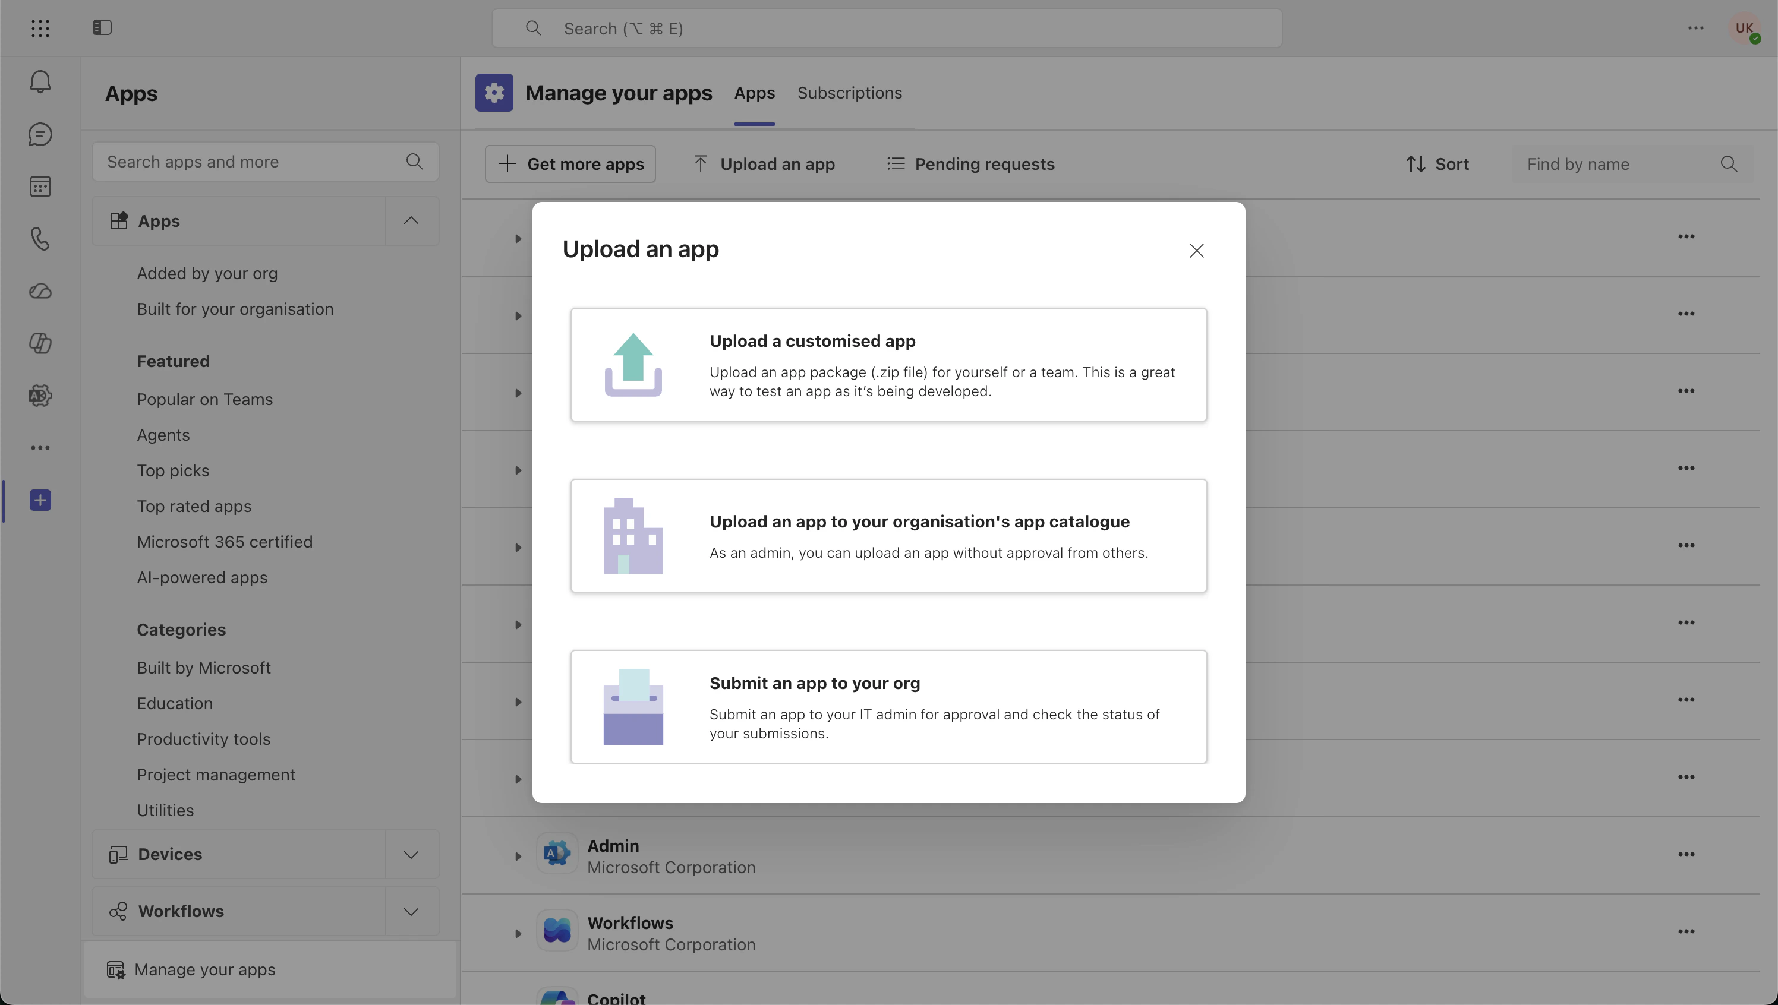Viewport: 1778px width, 1005px height.
Task: Click the Find by name magnifier icon
Action: [x=1729, y=165]
